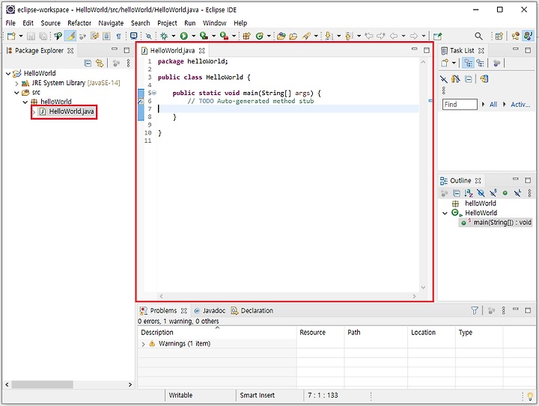Click the Open Console monitor icon
Image resolution: width=539 pixels, height=406 pixels.
(134, 36)
